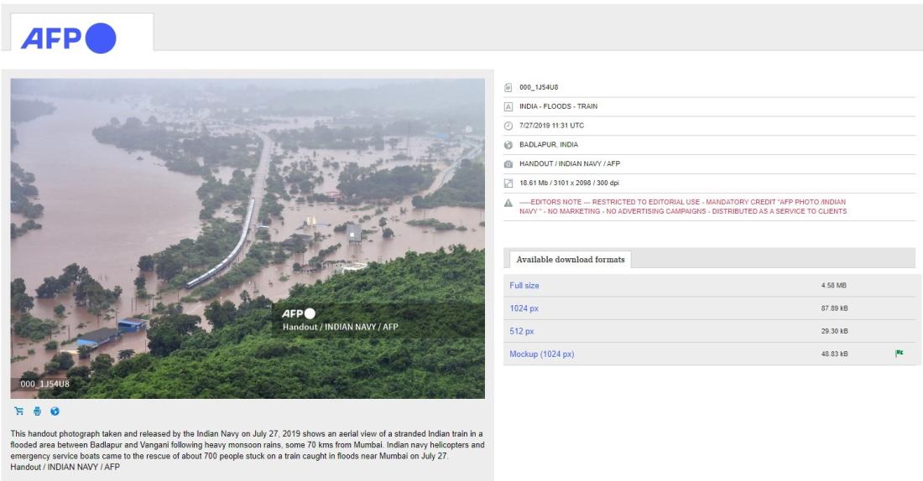This screenshot has width=923, height=481.
Task: Click the 4.58 MB file size value
Action: pyautogui.click(x=833, y=285)
